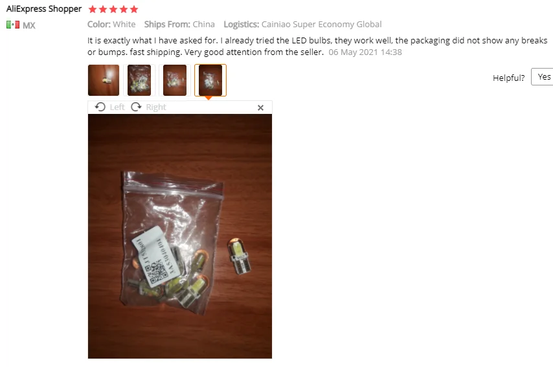This screenshot has width=553, height=367.
Task: Click the Cainiao Super Economy Global text
Action: point(321,25)
